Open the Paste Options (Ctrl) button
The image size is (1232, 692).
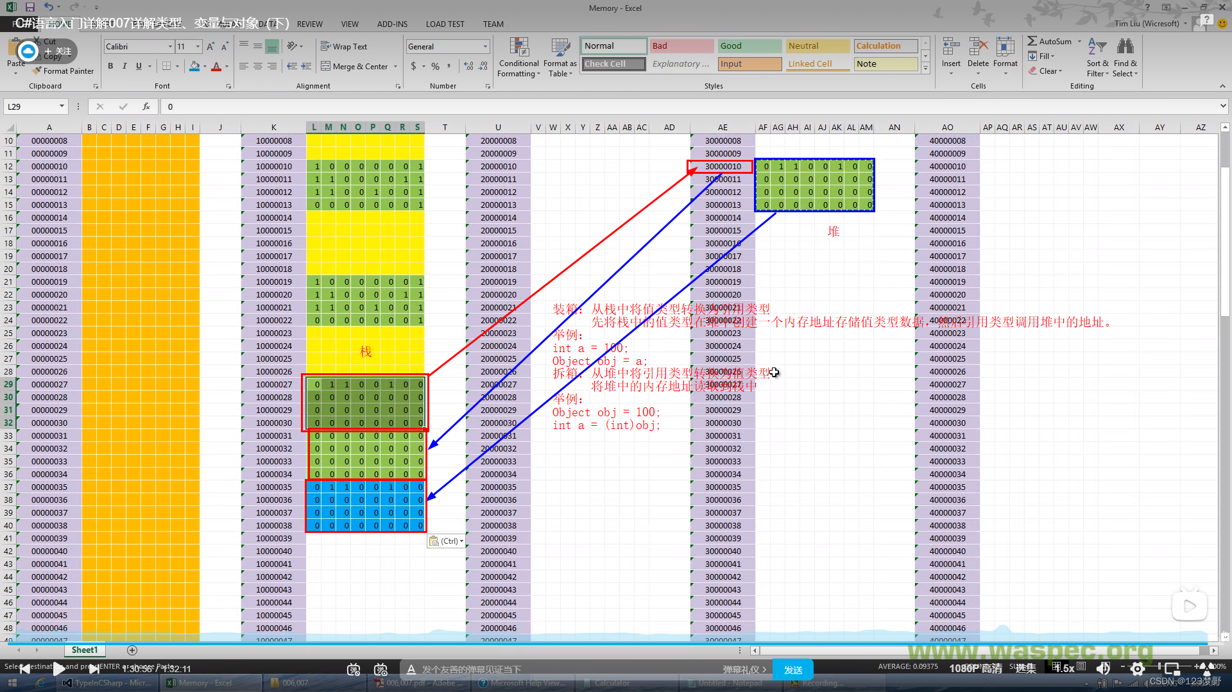pyautogui.click(x=446, y=541)
